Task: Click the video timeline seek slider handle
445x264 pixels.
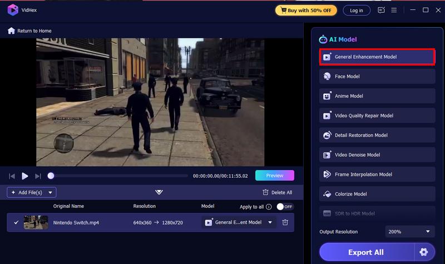Action: 51,176
